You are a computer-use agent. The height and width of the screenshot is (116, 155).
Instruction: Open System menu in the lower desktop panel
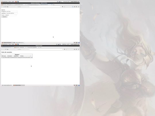13,44
